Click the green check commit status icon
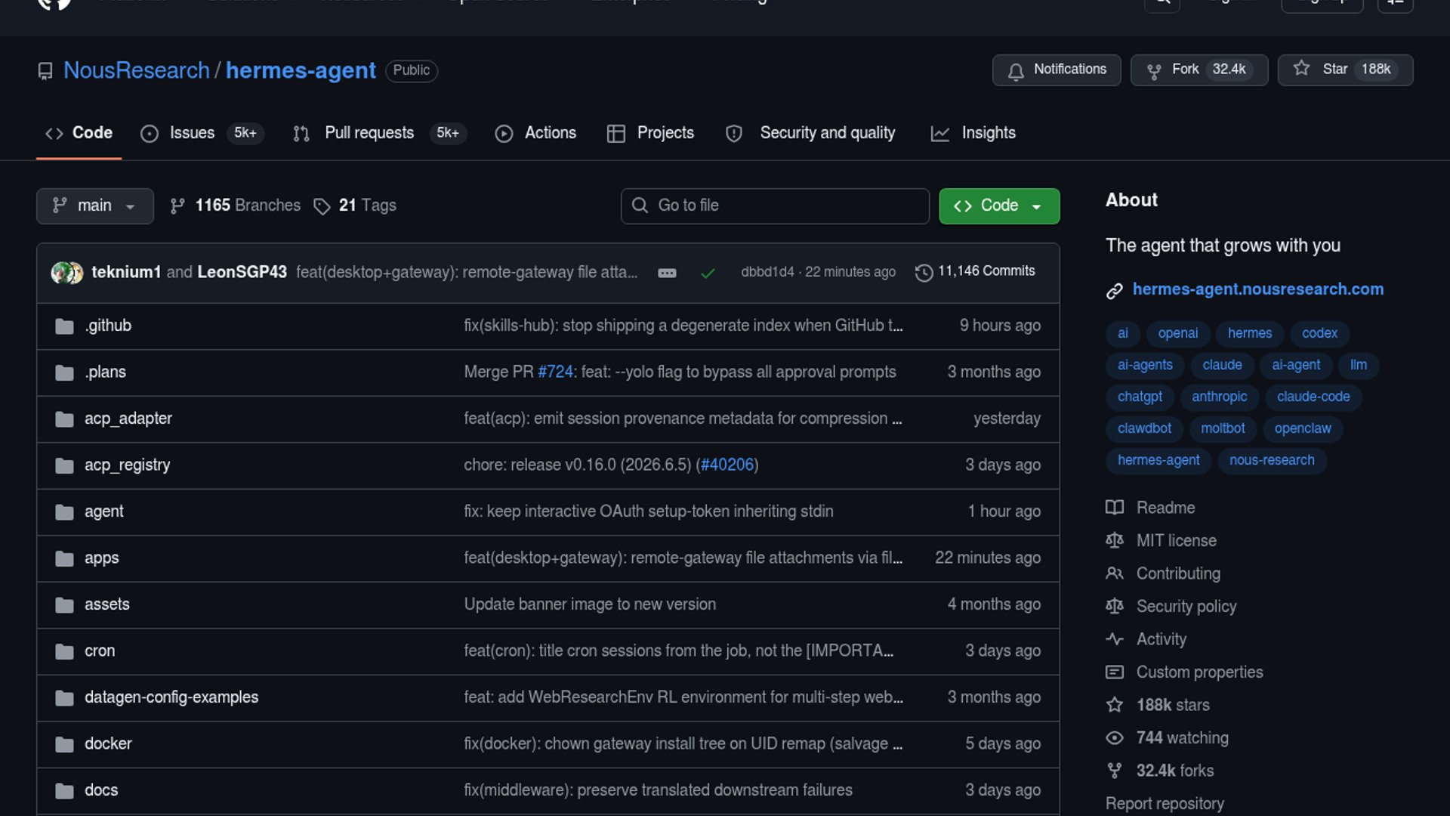 (x=708, y=273)
